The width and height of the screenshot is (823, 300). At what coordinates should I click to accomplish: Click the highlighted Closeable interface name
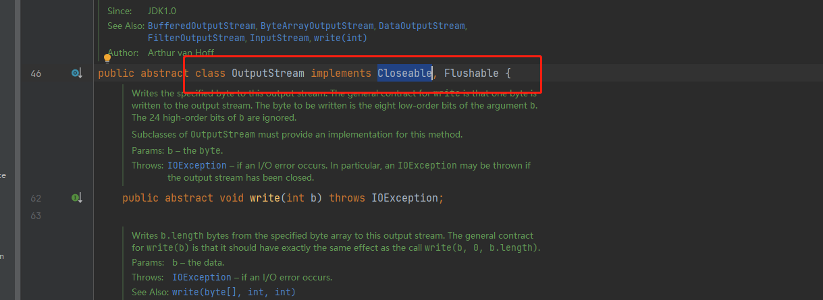pyautogui.click(x=404, y=73)
